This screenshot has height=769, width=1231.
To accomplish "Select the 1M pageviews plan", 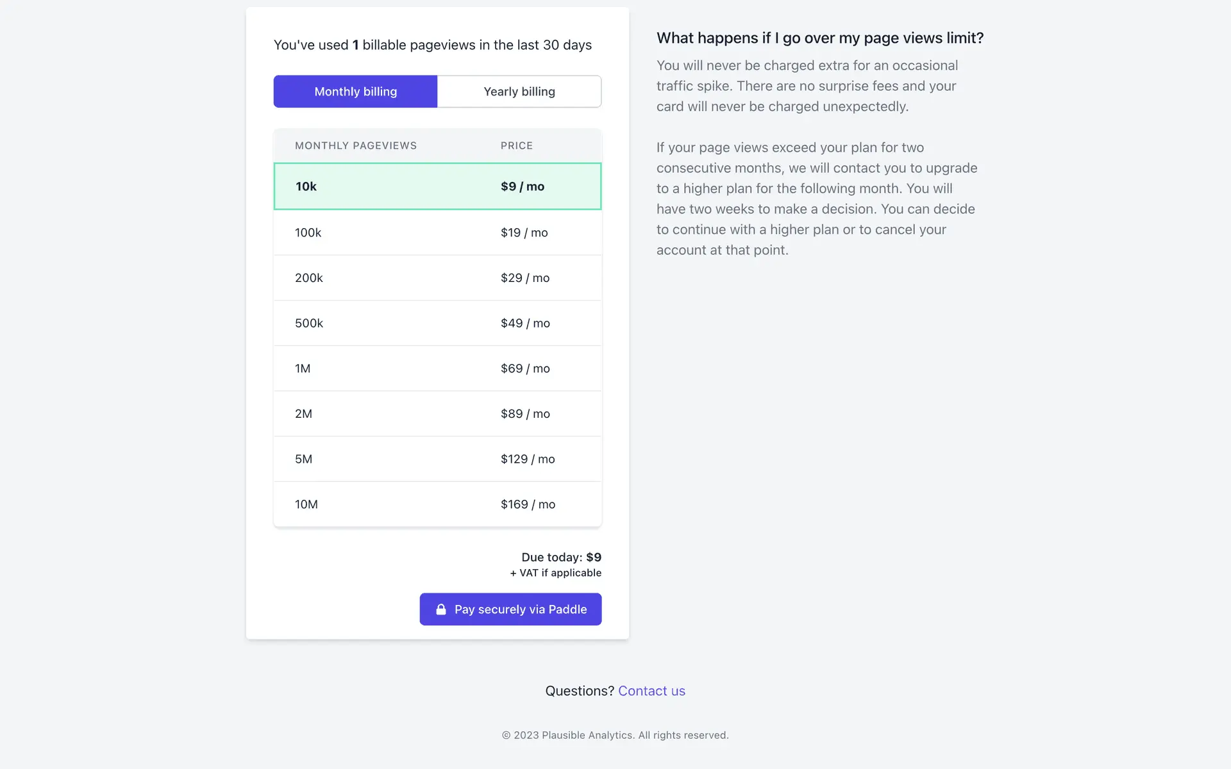I will click(x=437, y=368).
